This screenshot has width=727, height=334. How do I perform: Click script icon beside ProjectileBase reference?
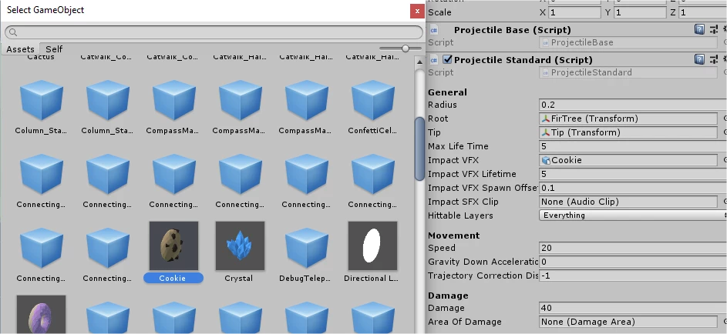[546, 42]
